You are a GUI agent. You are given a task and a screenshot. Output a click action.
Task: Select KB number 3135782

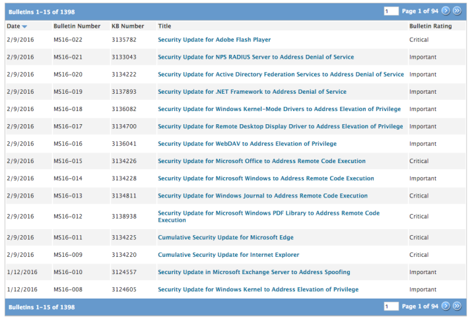[124, 40]
